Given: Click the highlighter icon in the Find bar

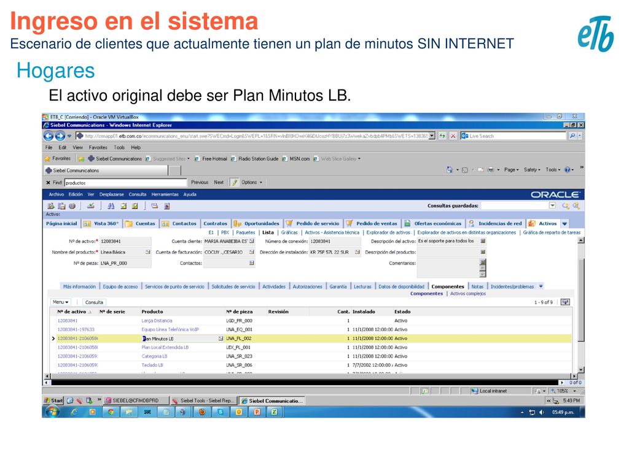Looking at the screenshot, I should [x=234, y=183].
